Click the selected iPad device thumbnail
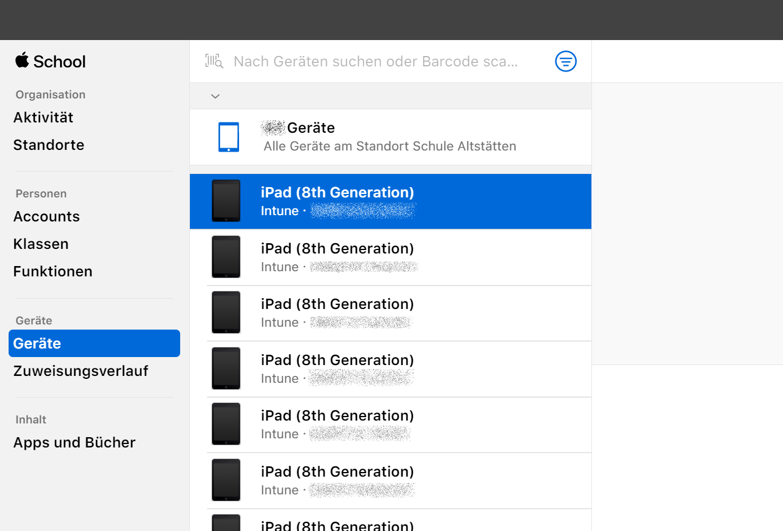 click(226, 201)
